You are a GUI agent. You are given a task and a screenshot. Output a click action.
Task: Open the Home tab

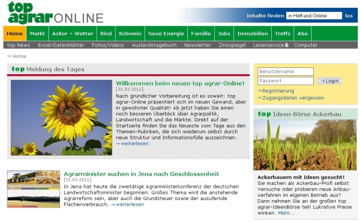[15, 34]
